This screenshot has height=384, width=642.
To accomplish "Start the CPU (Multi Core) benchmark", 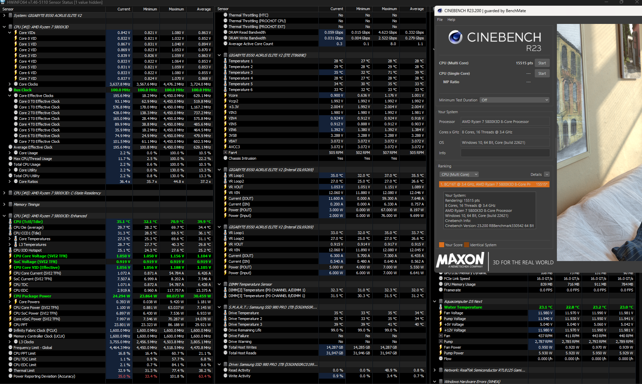I will coord(542,63).
